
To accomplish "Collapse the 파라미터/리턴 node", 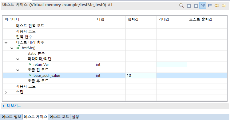I will pos(18,59).
